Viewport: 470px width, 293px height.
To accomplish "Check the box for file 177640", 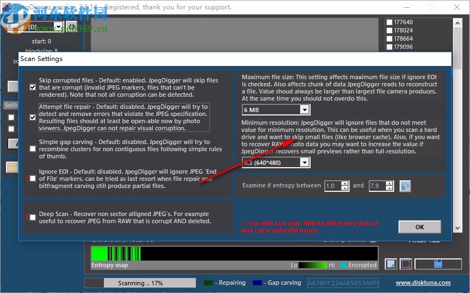I will coord(389,22).
